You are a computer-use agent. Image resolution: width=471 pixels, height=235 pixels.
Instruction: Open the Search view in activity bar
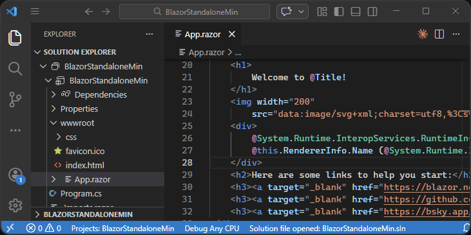(x=15, y=69)
